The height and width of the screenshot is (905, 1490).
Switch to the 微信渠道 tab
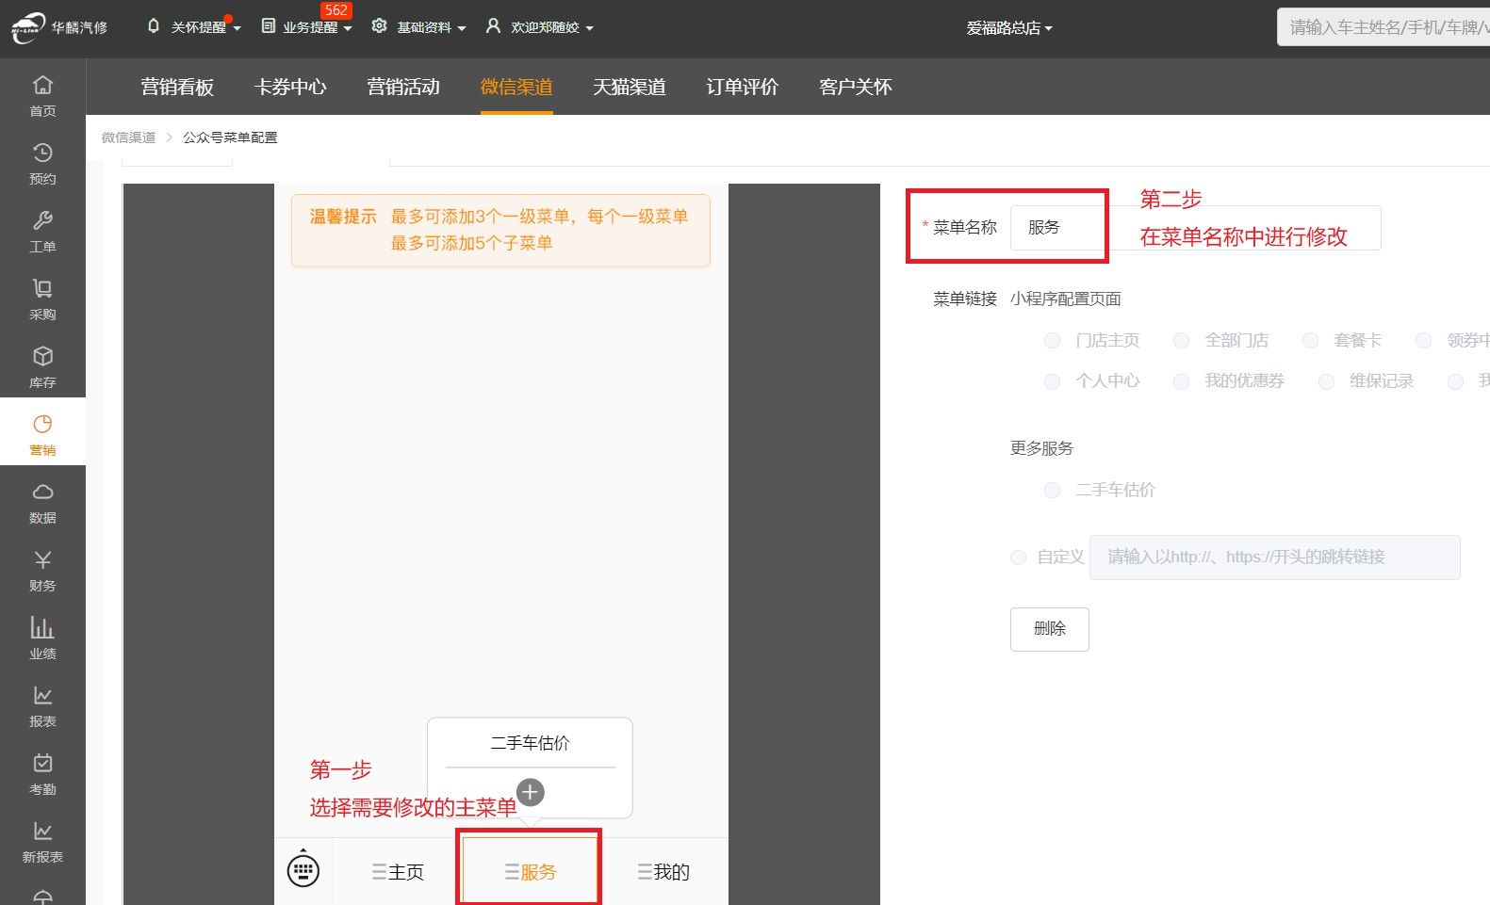(516, 87)
